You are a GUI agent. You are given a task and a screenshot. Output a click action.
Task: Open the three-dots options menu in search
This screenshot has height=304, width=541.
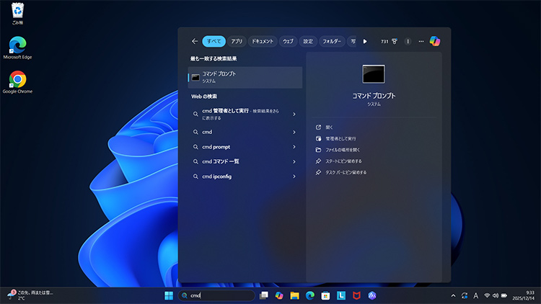tap(421, 41)
